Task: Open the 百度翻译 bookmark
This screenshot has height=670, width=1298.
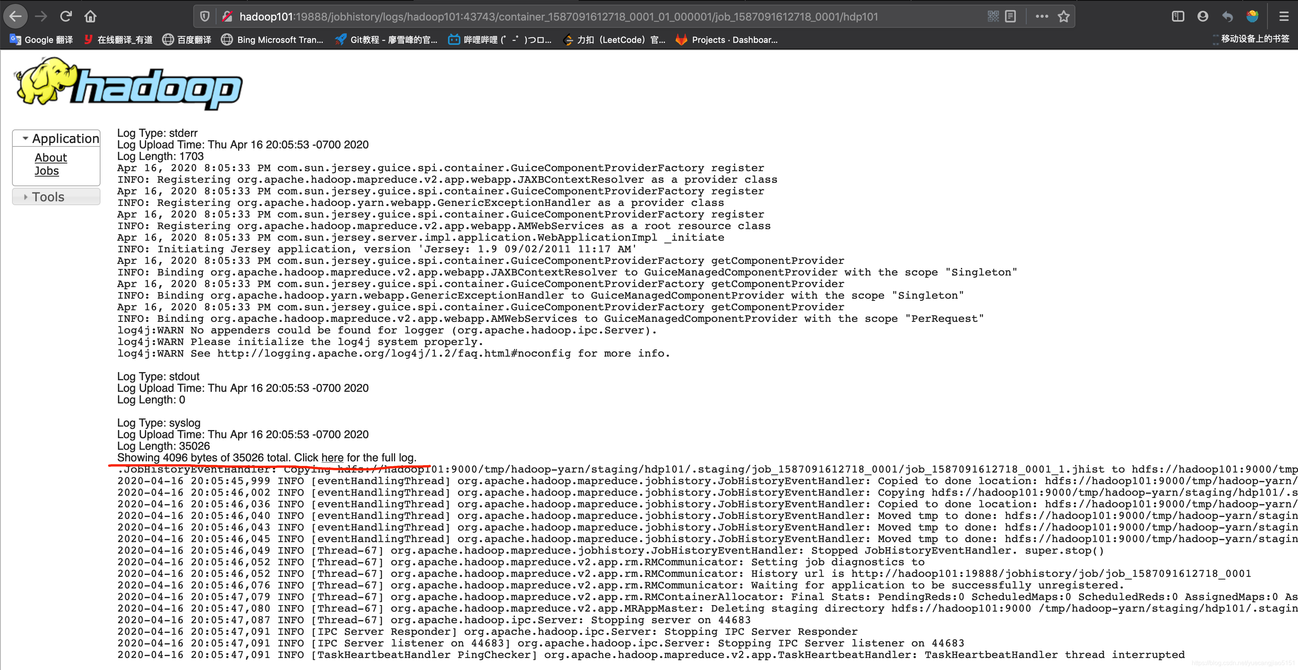Action: tap(187, 40)
